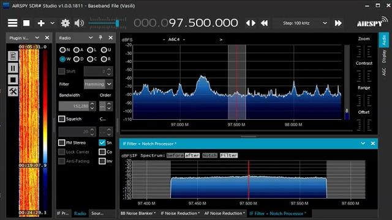Screen dimensions: 392x220
Task: Open the Display side tab
Action: point(384,56)
